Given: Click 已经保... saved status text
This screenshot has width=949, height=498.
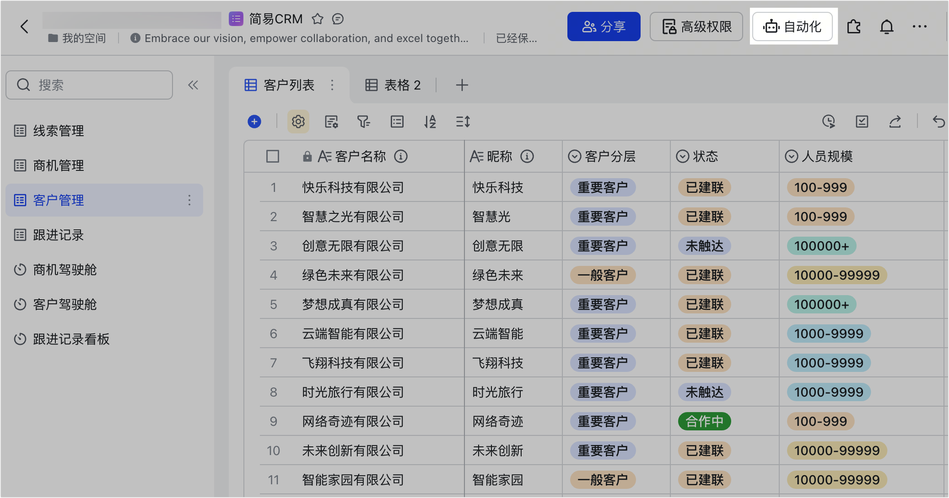Looking at the screenshot, I should tap(517, 38).
